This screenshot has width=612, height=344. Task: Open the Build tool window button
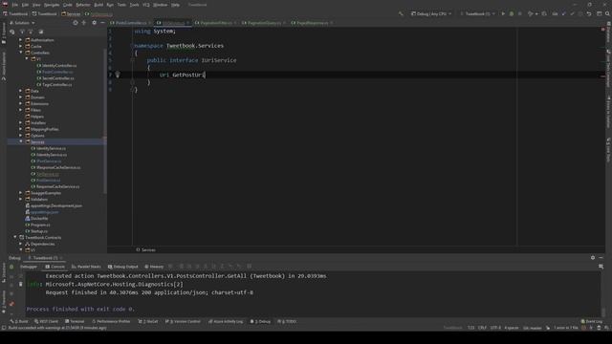19,321
